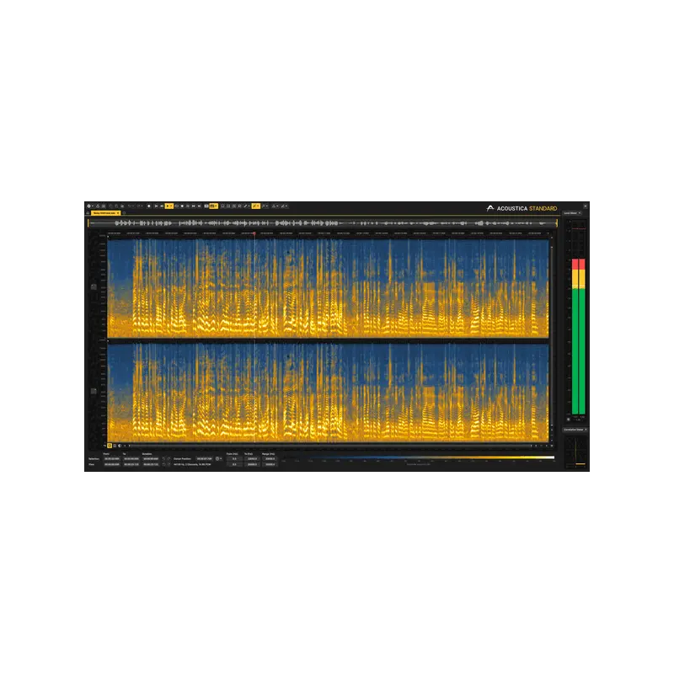Click the grid icon below spectrogram
Image resolution: width=674 pixels, height=674 pixels.
click(x=115, y=446)
